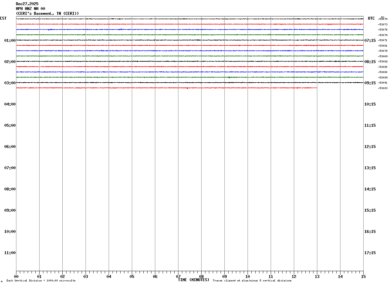Click the DC offset value -53073
Image resolution: width=389 pixels, height=285 pixels.
(x=383, y=24)
